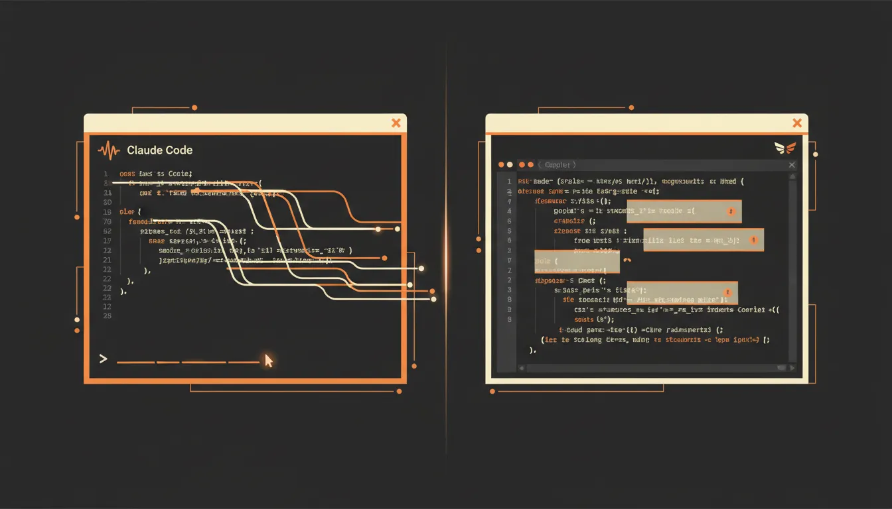
Task: Close the Copplet editor tab with its gray X
Action: [x=791, y=164]
